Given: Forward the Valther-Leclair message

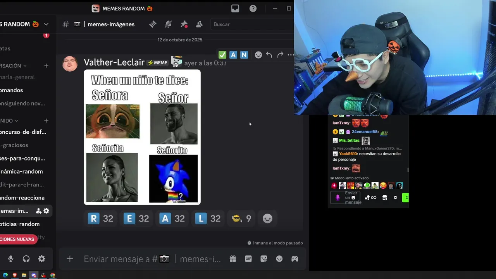Looking at the screenshot, I should [280, 55].
